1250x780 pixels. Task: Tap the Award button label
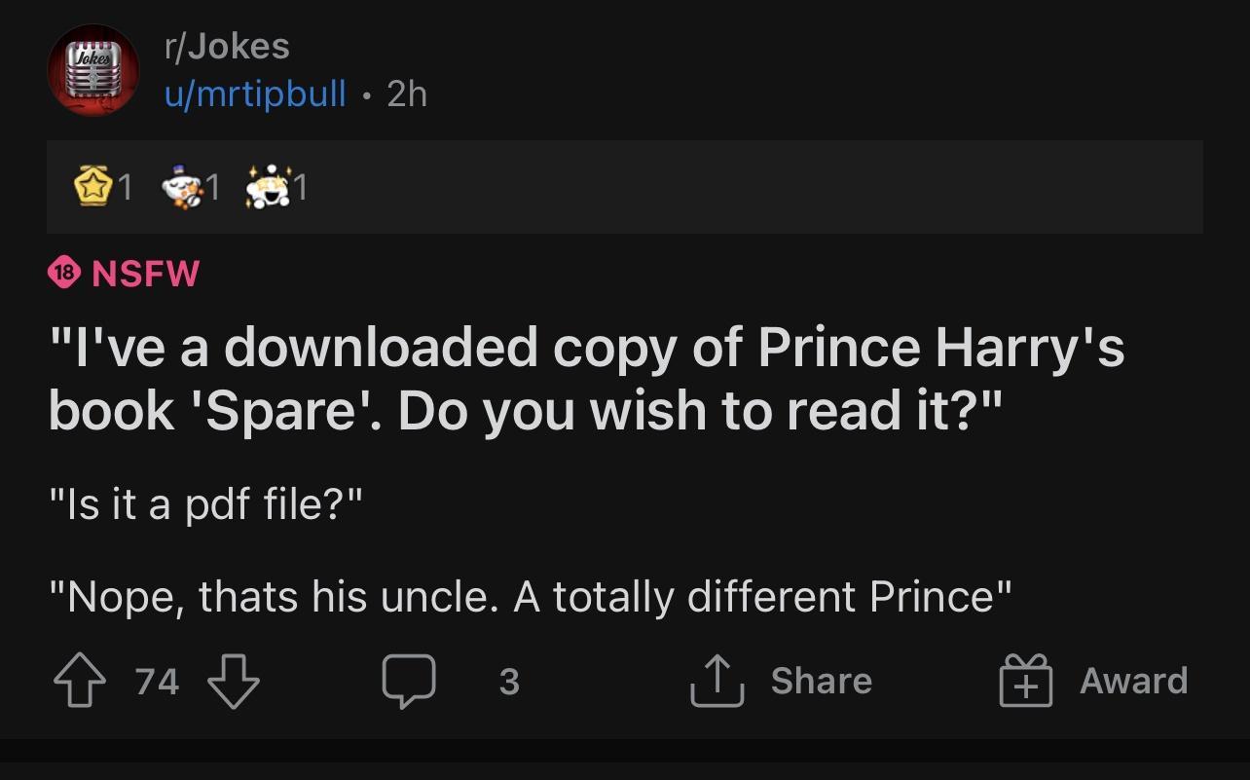pyautogui.click(x=1135, y=681)
